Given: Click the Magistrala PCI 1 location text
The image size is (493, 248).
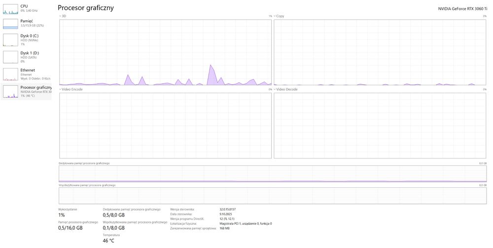Looking at the screenshot, I should pyautogui.click(x=246, y=223).
